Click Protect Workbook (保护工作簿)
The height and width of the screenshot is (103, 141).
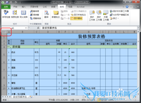pyautogui.click(x=99, y=15)
